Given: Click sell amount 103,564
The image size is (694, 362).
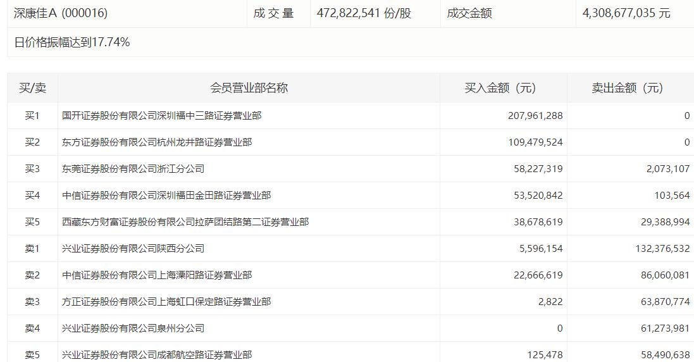Looking at the screenshot, I should point(672,196).
